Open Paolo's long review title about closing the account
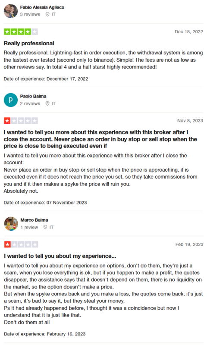The width and height of the screenshot is (207, 345). (100, 139)
